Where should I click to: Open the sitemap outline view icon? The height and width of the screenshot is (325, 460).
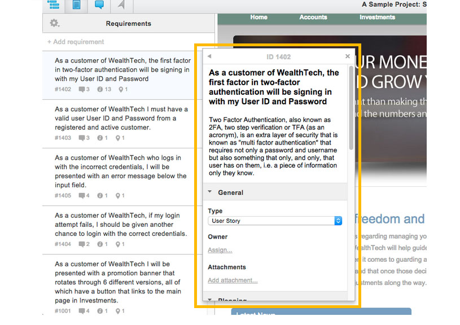[x=54, y=5]
